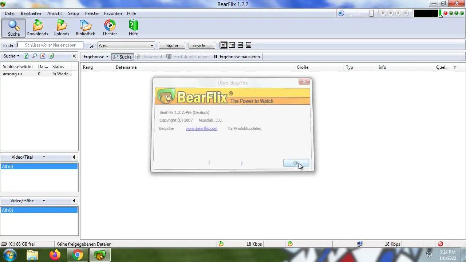Open the www.bearflix.com link

201,128
